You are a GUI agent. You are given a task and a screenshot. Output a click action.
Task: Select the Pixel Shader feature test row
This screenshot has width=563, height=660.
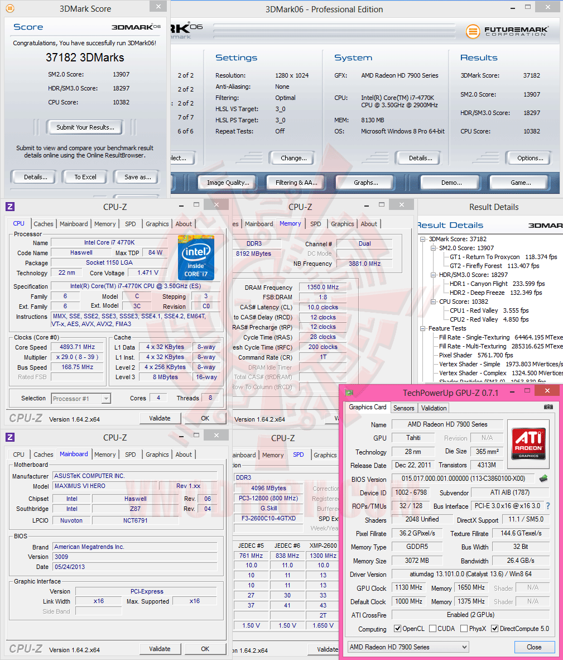click(x=476, y=355)
